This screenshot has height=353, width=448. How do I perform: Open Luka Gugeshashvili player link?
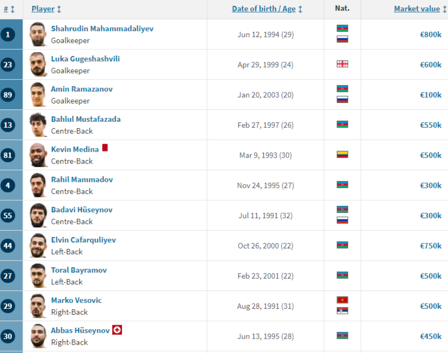[x=85, y=59]
